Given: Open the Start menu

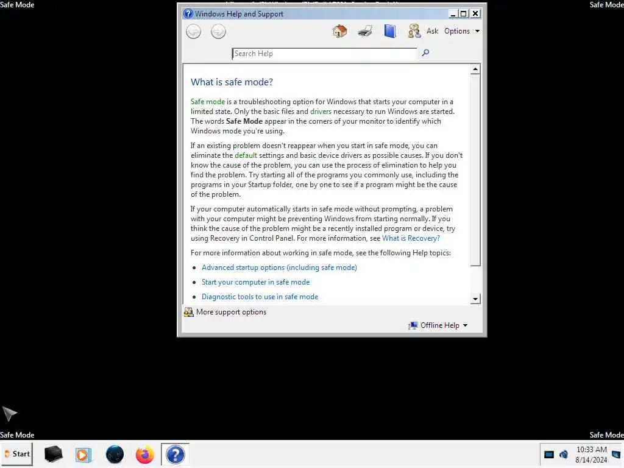Looking at the screenshot, I should click(16, 454).
